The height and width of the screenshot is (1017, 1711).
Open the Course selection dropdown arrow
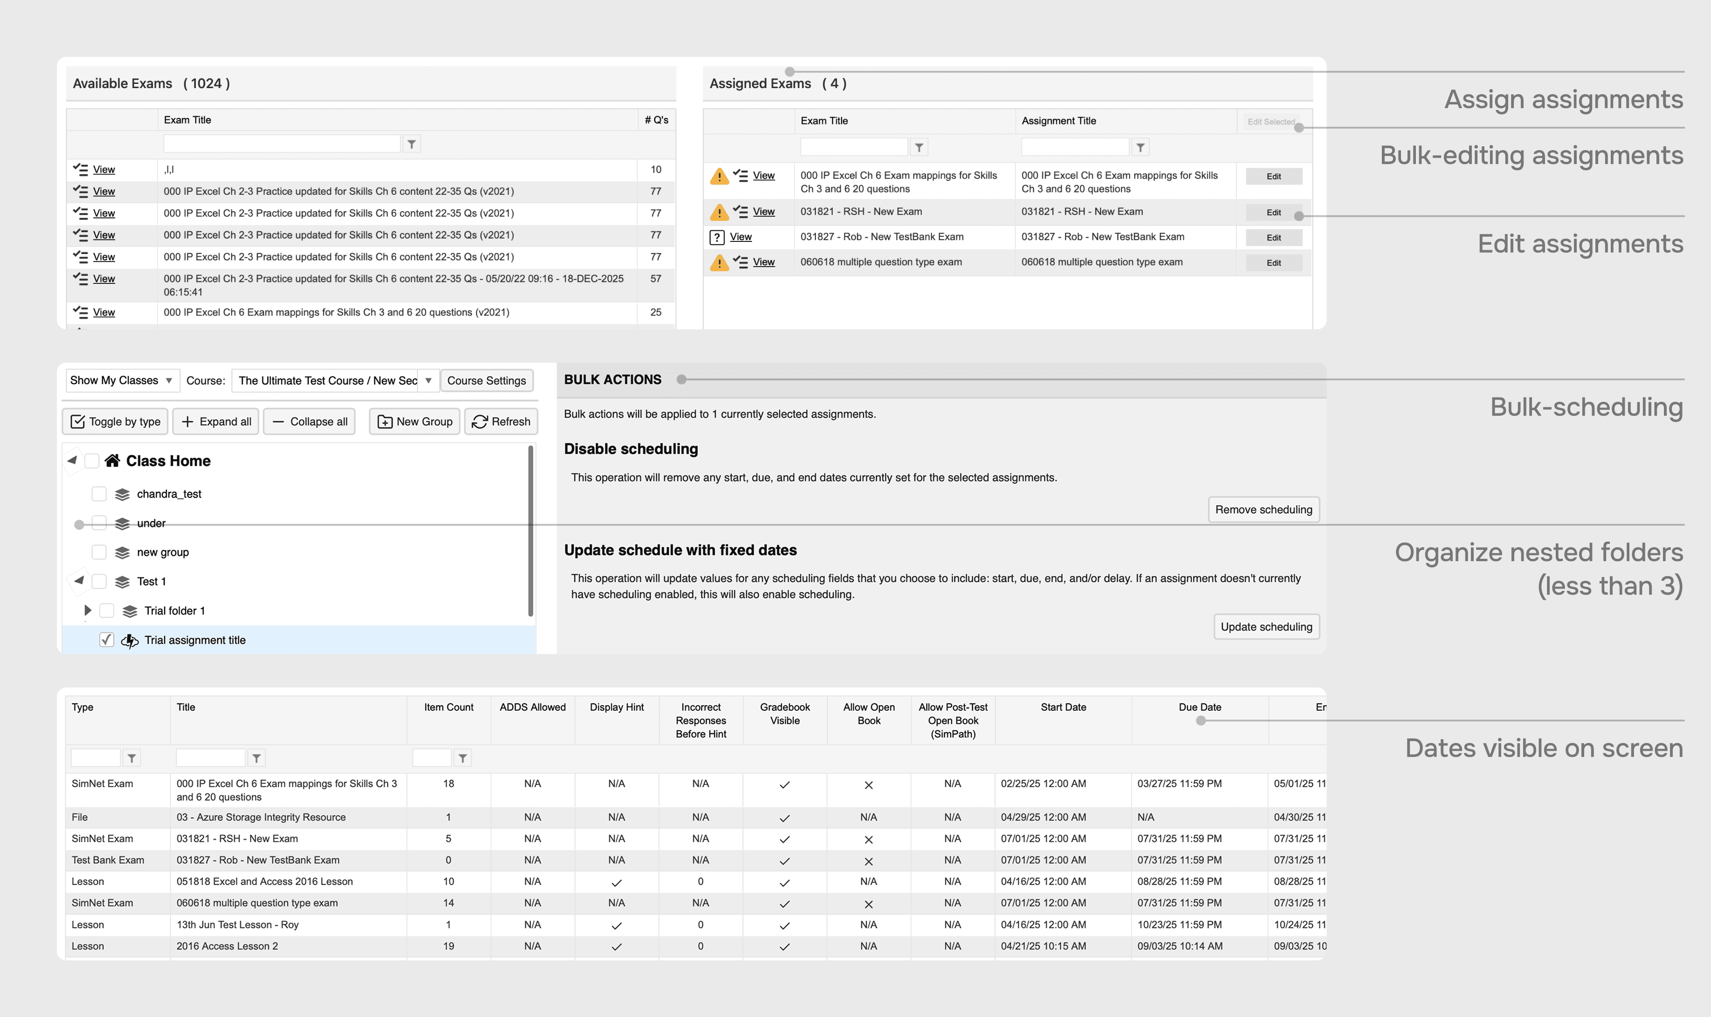tap(428, 380)
